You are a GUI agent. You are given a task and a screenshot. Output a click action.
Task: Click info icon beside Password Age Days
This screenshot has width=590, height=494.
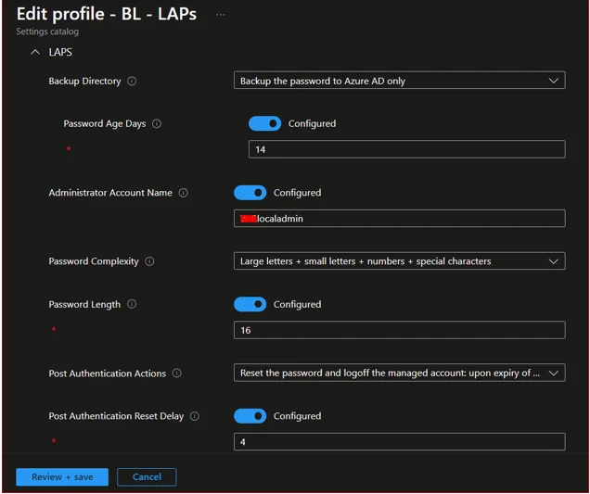pos(157,124)
